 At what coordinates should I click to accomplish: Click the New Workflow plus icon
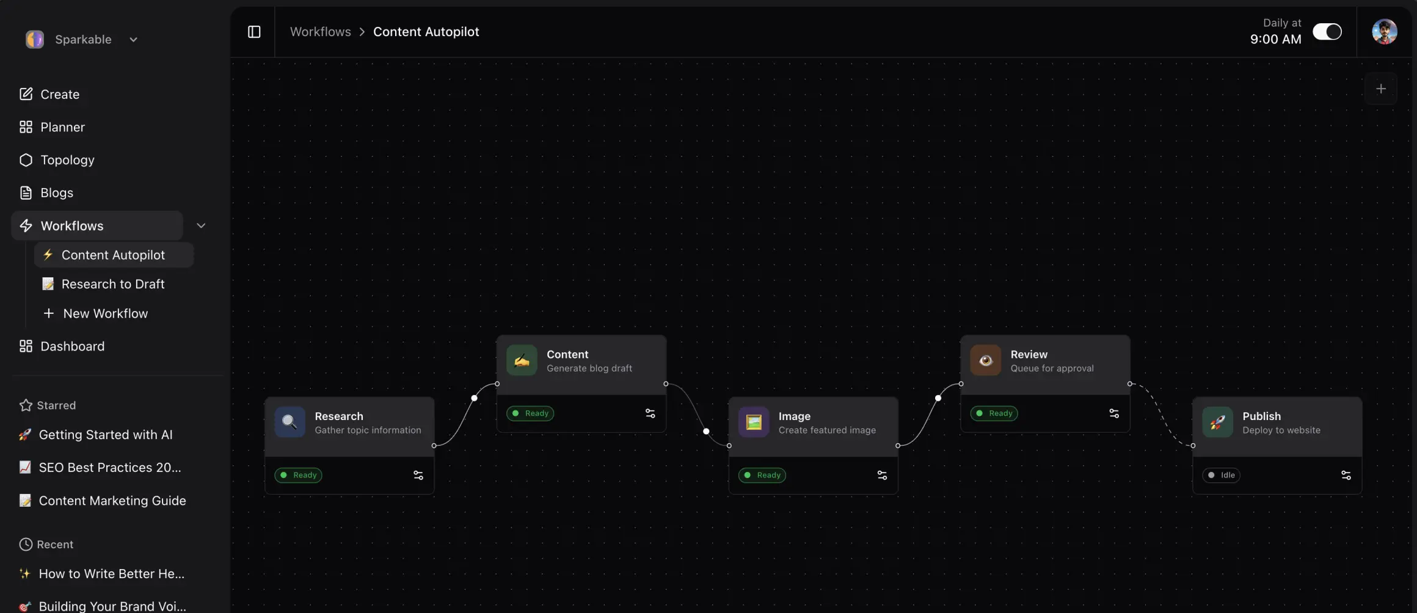click(49, 313)
